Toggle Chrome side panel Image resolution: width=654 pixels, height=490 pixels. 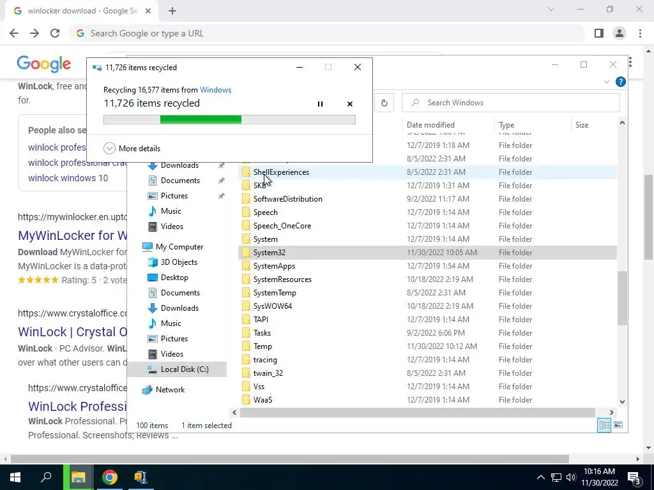599,33
